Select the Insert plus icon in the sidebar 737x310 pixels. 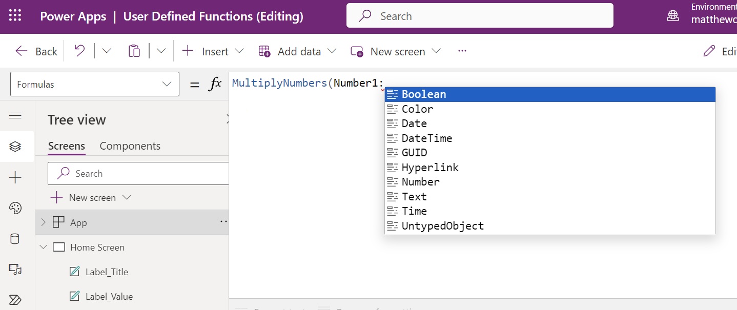15,177
